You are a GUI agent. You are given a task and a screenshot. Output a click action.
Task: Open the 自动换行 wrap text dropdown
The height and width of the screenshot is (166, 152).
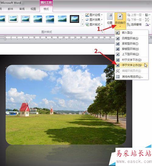coord(120,21)
